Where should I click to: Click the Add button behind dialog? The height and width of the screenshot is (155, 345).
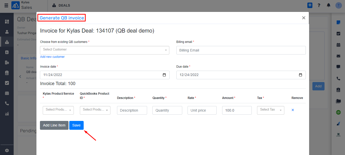[318, 86]
